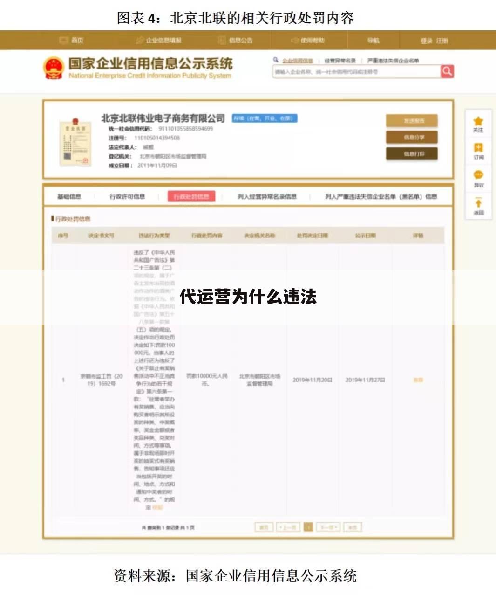Viewport: 496px width, 595px height.
Task: Select 经营异常名录 search category
Action: tap(340, 61)
